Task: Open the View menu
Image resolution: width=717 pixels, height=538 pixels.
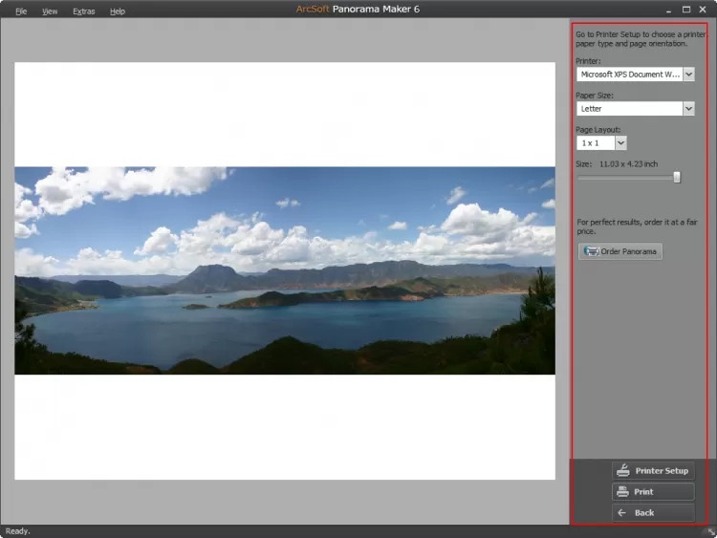Action: (50, 11)
